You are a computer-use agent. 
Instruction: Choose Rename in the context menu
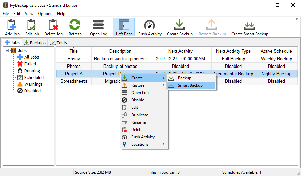pyautogui.click(x=144, y=122)
